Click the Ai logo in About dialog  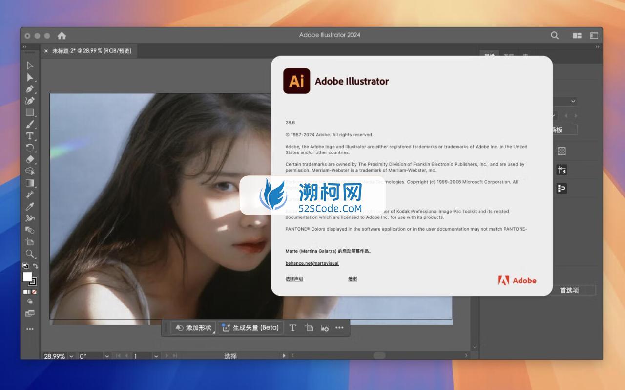coord(296,81)
